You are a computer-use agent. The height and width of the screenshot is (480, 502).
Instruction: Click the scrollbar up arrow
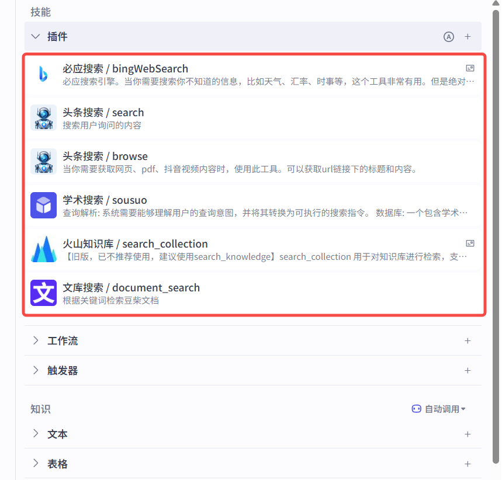point(496,3)
